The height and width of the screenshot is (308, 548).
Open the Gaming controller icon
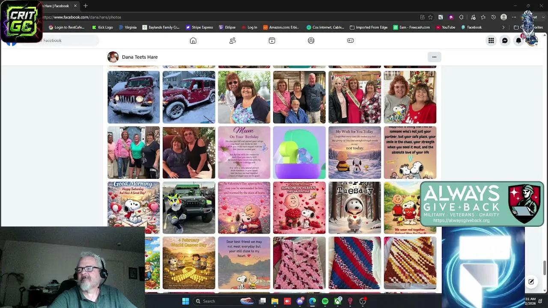(350, 41)
